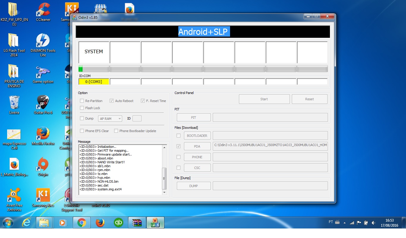Launch the Origin desktop shortcut
This screenshot has width=406, height=238.
coord(43,167)
